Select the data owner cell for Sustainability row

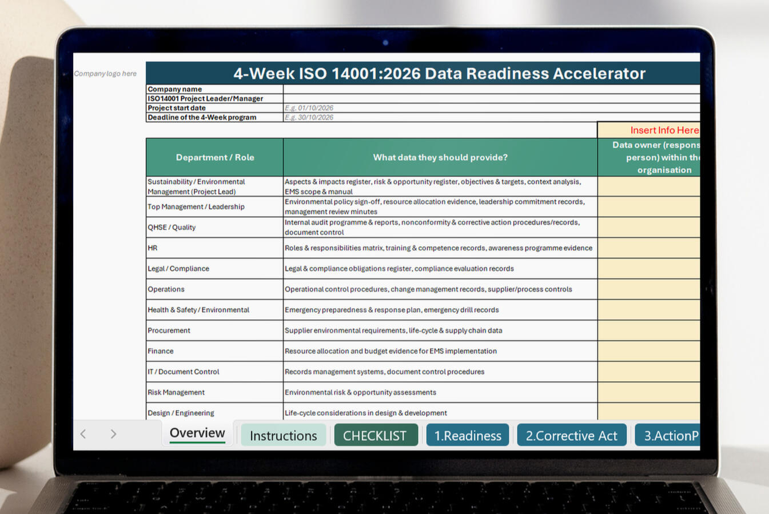point(649,186)
